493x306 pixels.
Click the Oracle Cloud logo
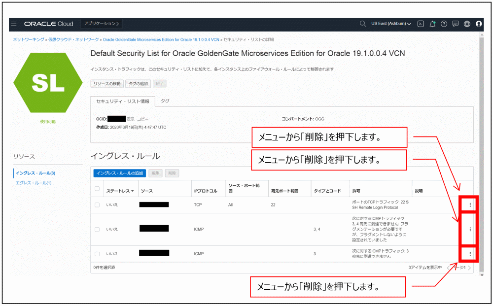pos(49,24)
